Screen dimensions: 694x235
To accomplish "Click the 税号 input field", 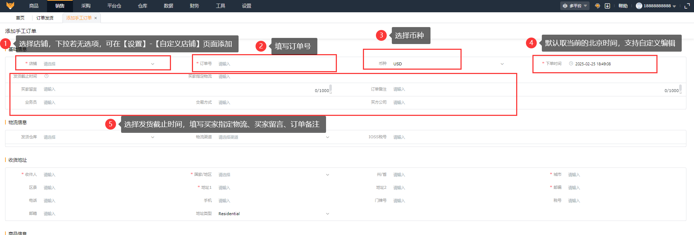I will coord(624,201).
